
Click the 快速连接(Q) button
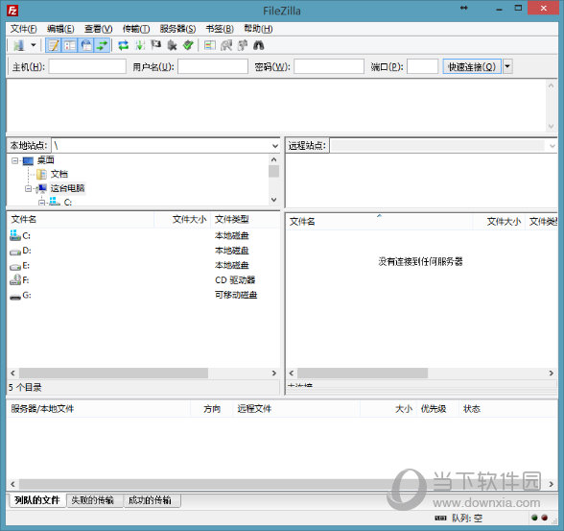[472, 66]
